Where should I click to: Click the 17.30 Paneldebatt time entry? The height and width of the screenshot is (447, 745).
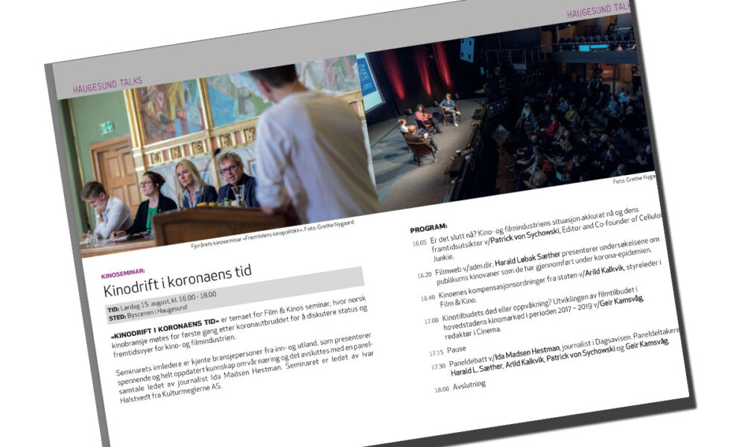[x=438, y=367]
